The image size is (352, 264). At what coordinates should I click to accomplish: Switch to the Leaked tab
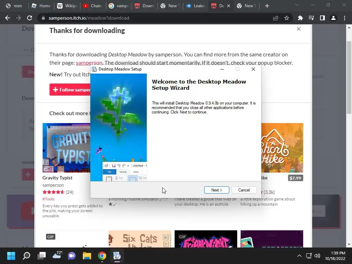pyautogui.click(x=195, y=6)
